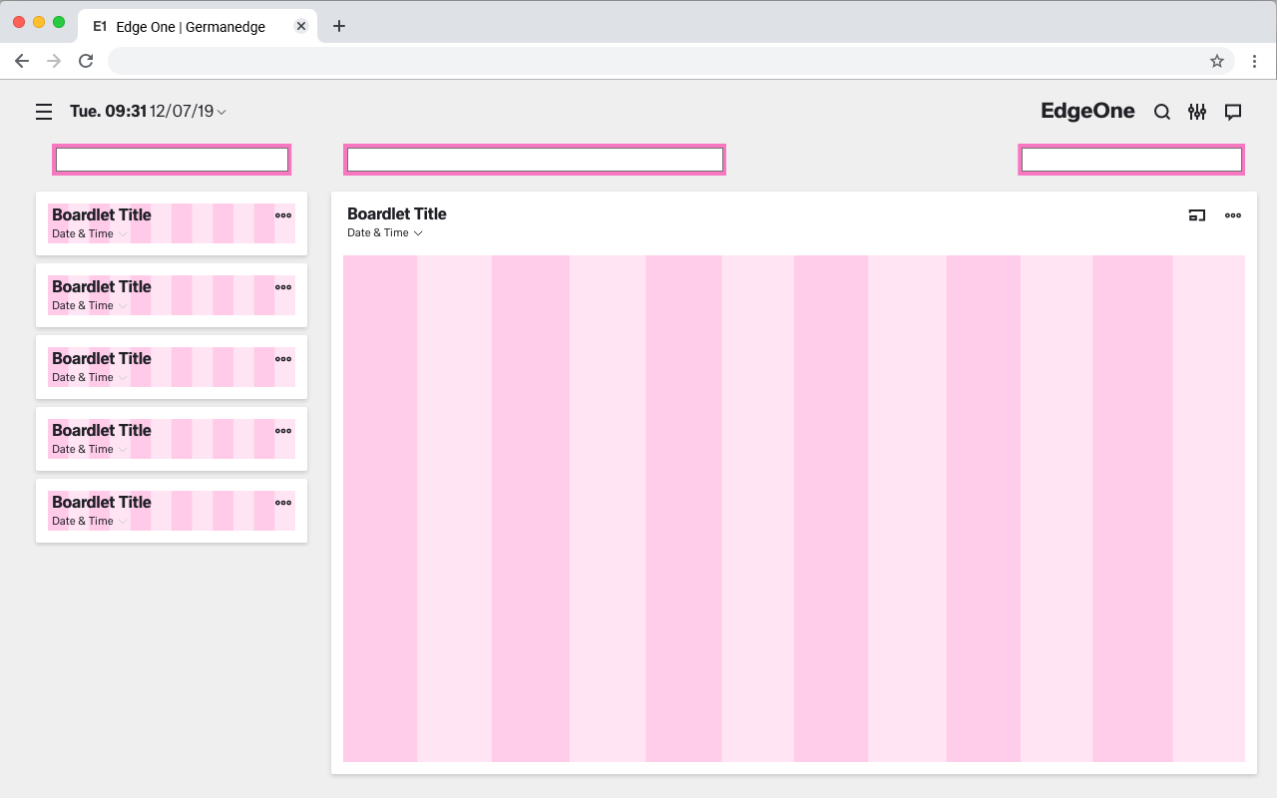Image resolution: width=1277 pixels, height=798 pixels.
Task: Click the browser back arrow
Action: [x=22, y=61]
